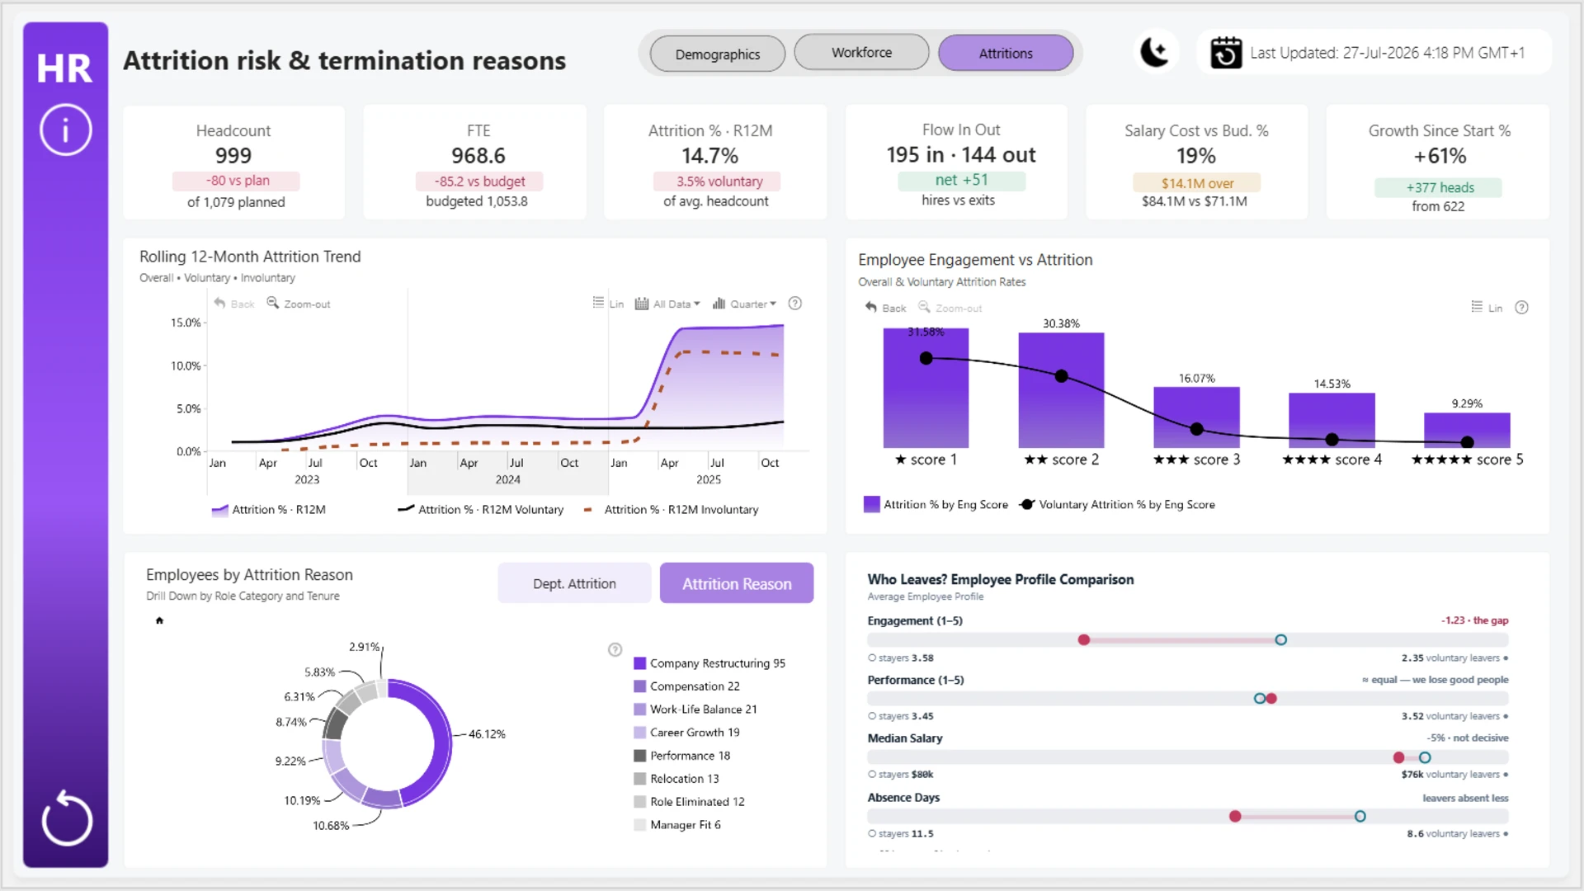Click the home drill-up icon in donut chart
The width and height of the screenshot is (1584, 891).
pos(160,620)
